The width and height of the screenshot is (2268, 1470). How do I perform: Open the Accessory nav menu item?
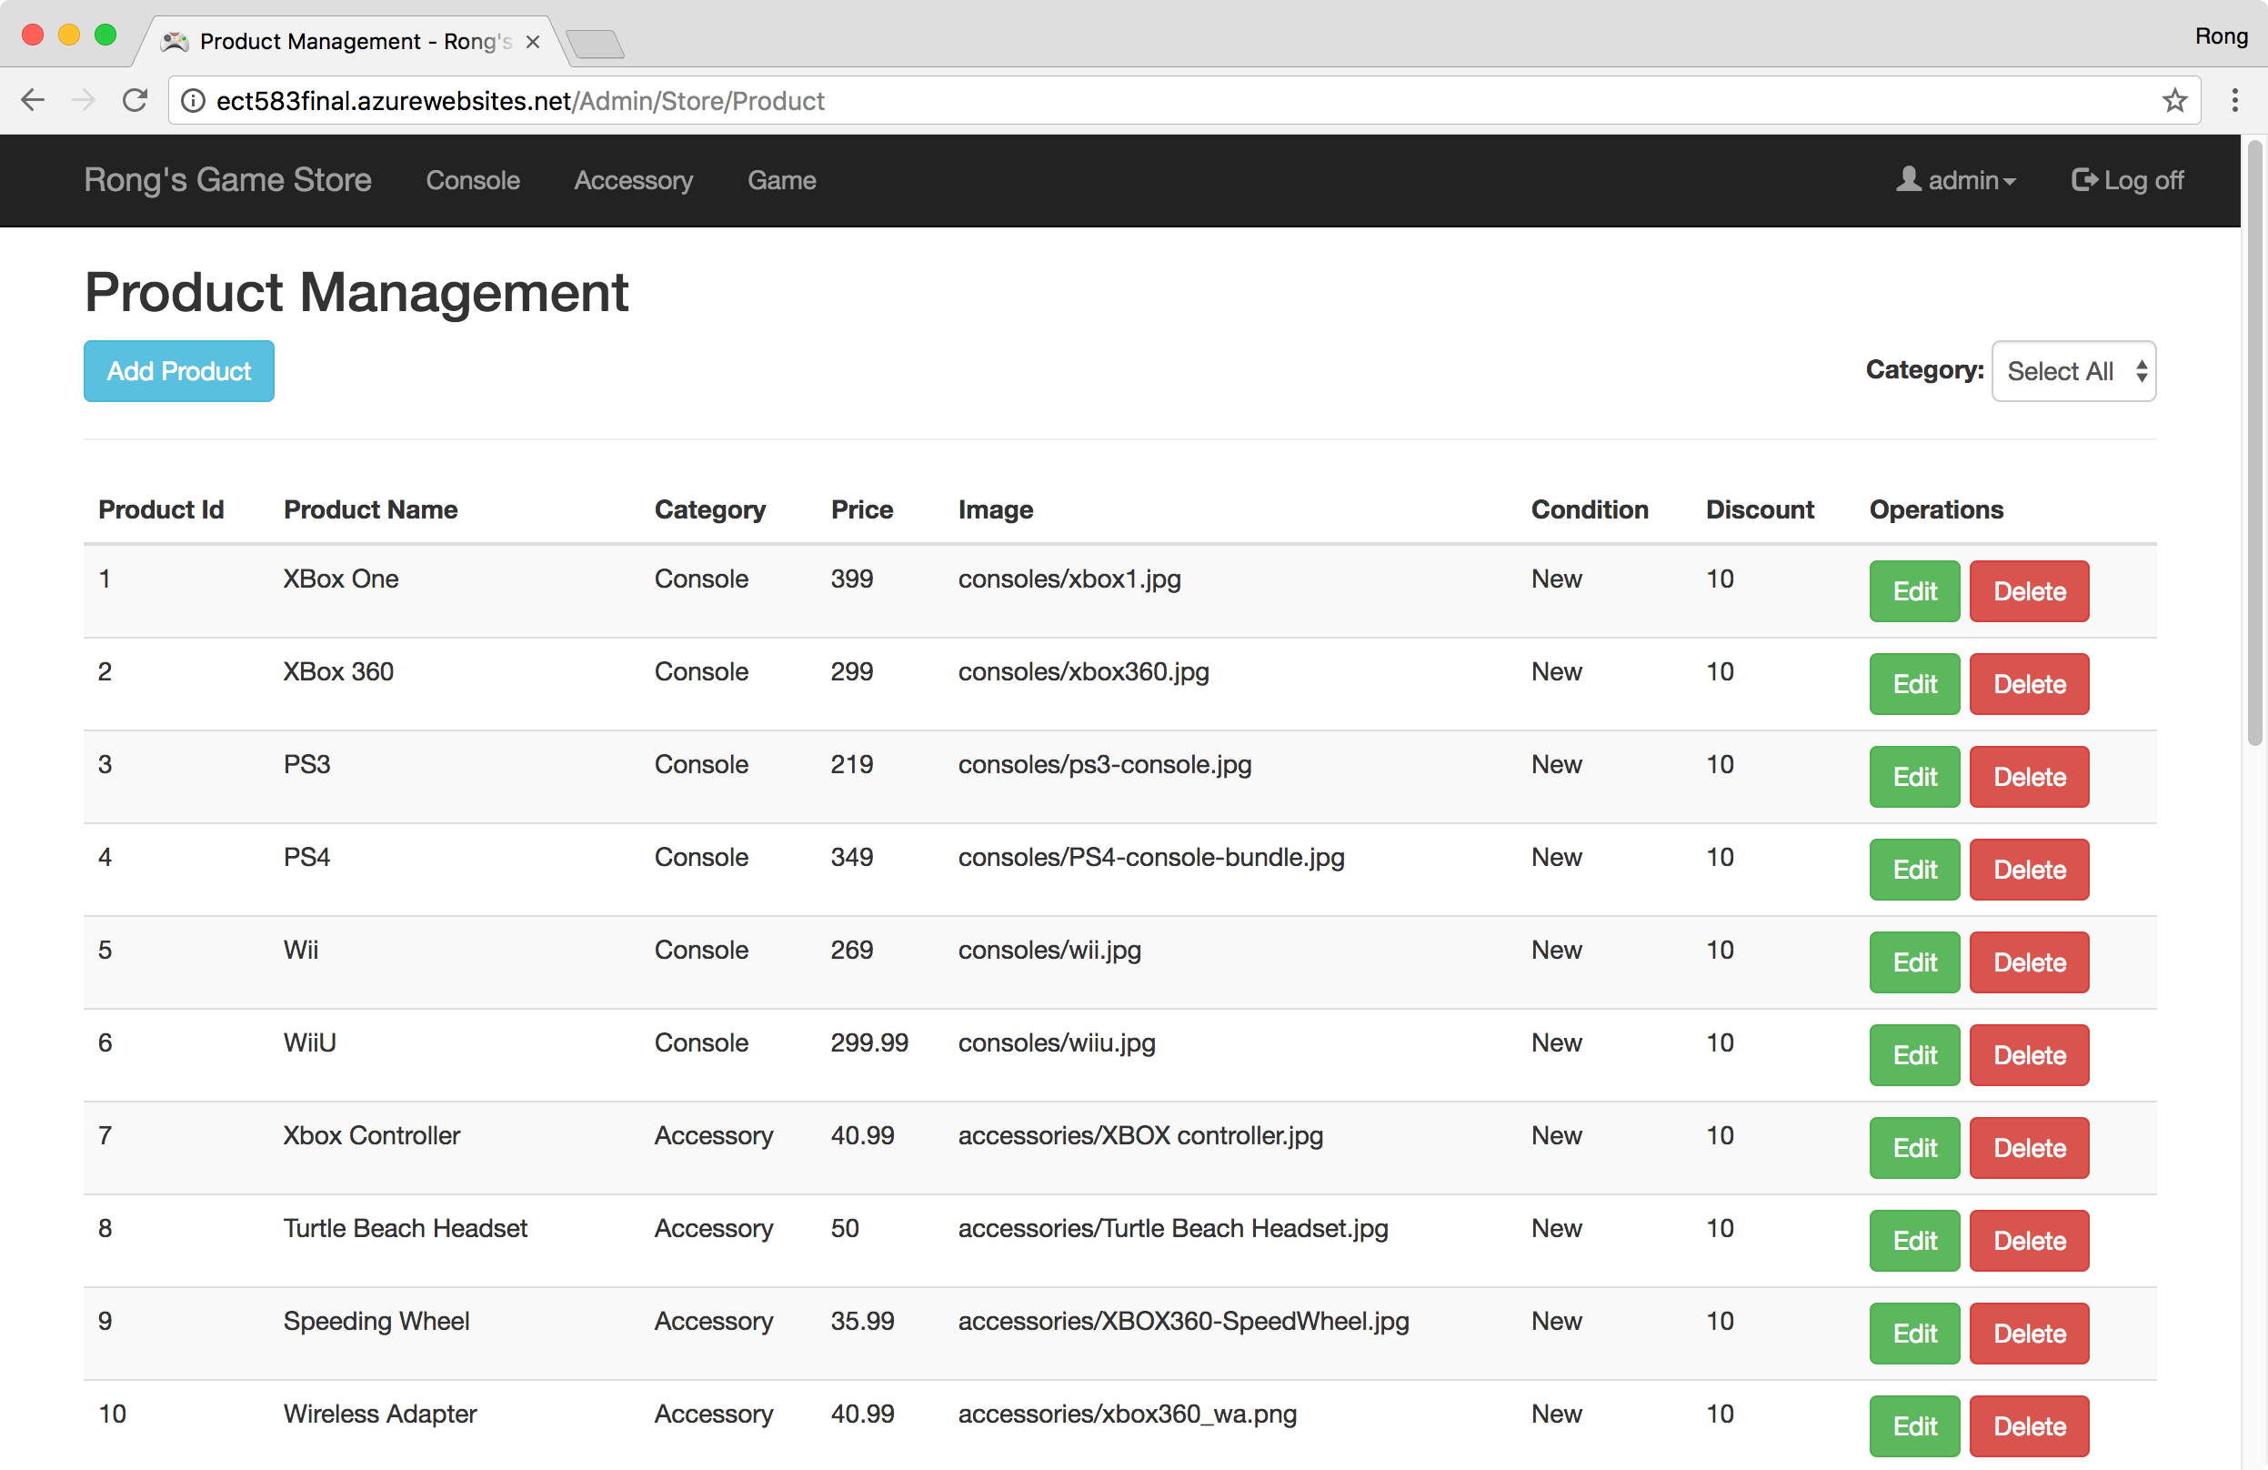coord(634,180)
